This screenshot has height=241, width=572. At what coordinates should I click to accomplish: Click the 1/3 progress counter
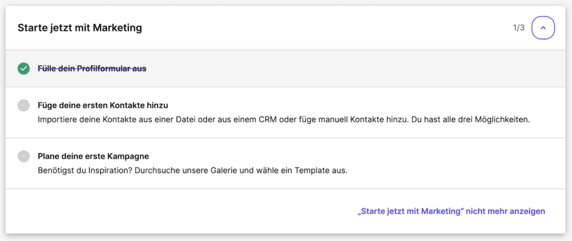click(518, 28)
